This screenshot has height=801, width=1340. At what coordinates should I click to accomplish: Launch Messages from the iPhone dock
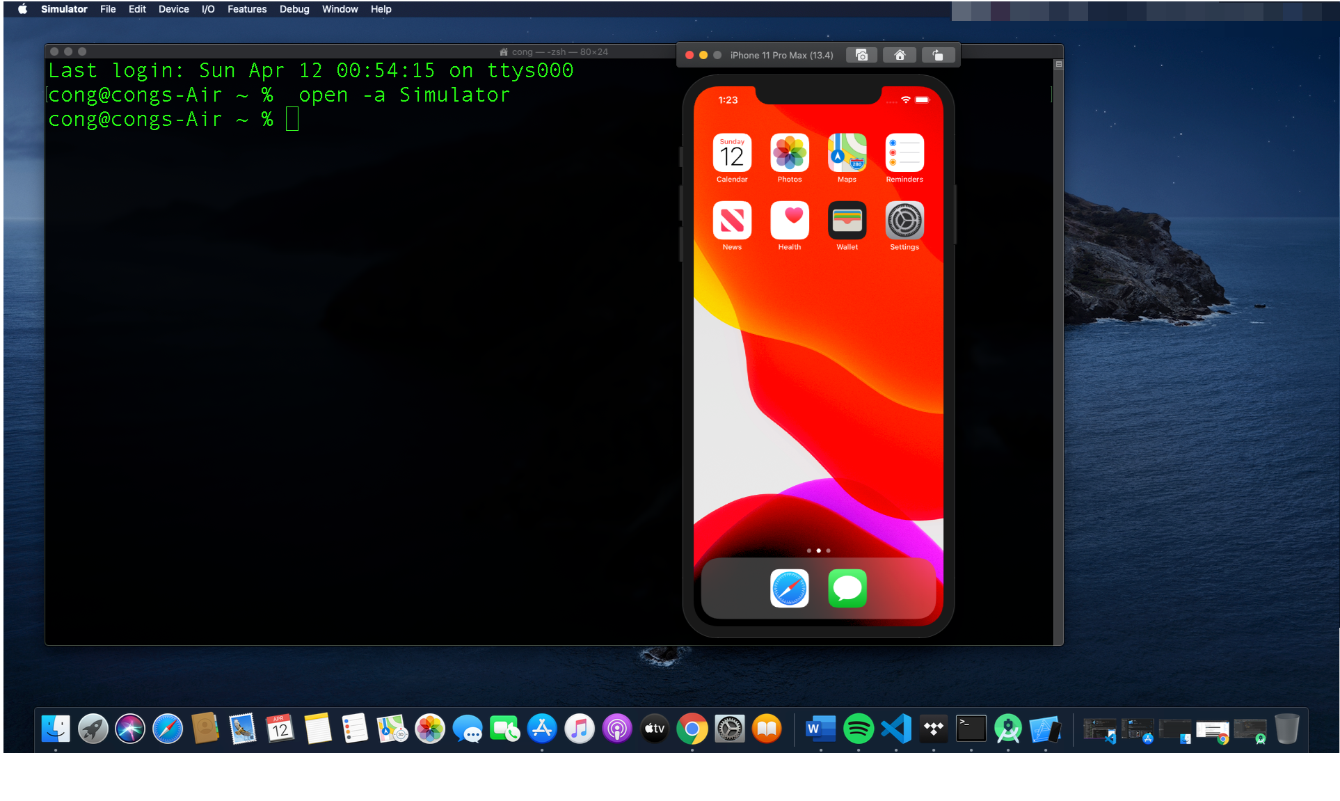click(847, 589)
